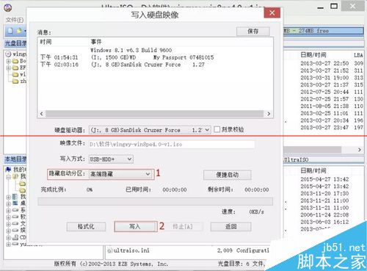Maximize the UltraISO window
The image size is (367, 271).
tap(334, 6)
